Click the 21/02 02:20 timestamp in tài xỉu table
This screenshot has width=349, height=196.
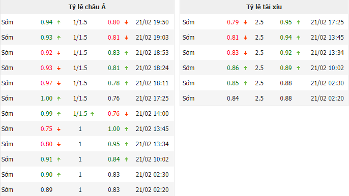[x=327, y=99]
